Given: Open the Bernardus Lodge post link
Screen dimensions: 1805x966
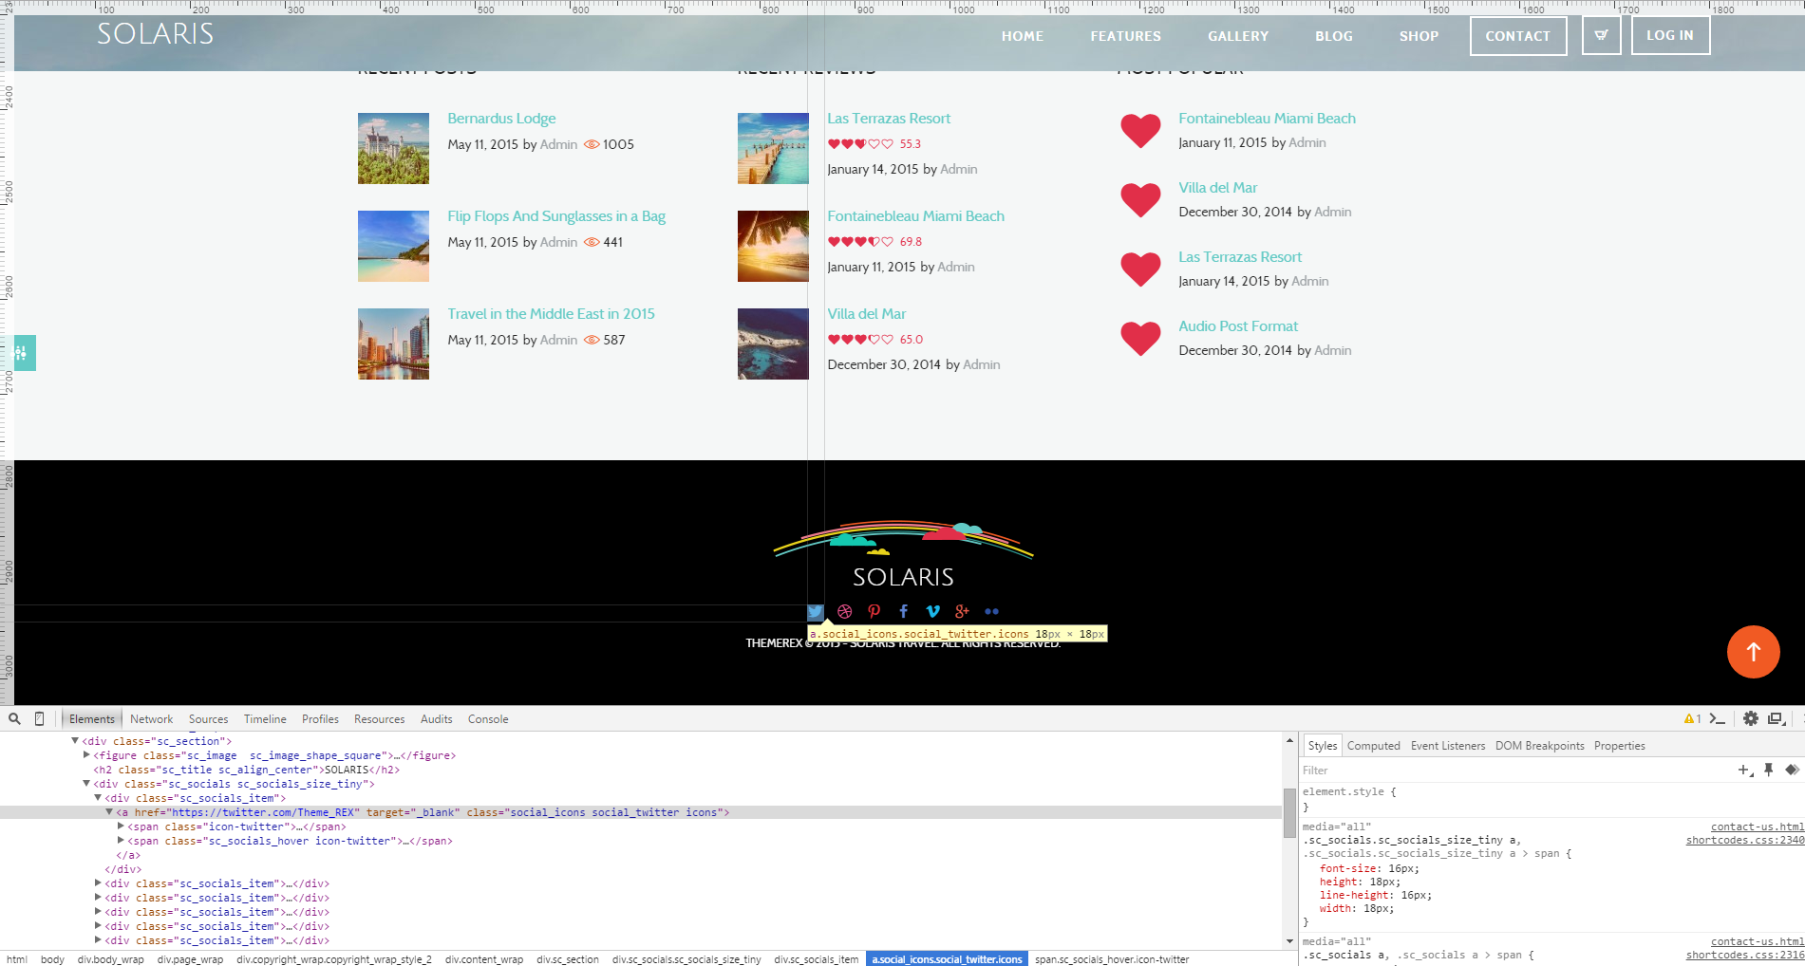Looking at the screenshot, I should (501, 119).
